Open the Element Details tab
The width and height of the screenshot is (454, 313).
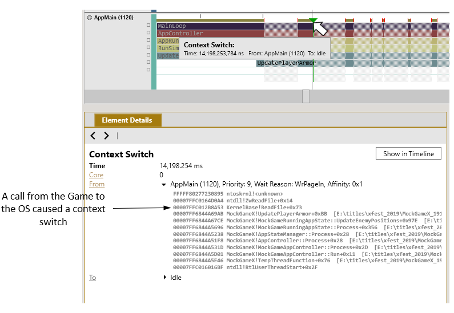point(128,120)
